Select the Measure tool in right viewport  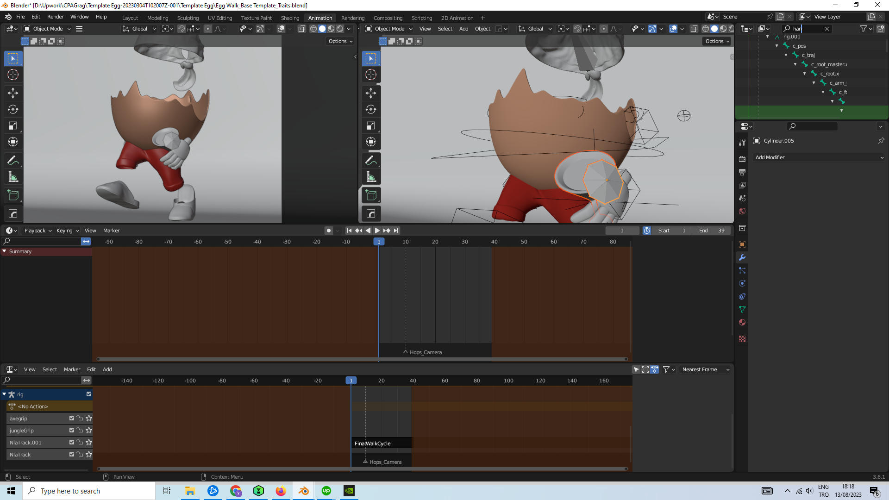(x=371, y=177)
